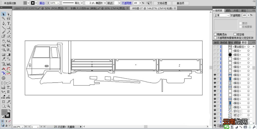The width and height of the screenshot is (257, 129).
Task: Select the Eyedropper tool
Action: coord(4,59)
